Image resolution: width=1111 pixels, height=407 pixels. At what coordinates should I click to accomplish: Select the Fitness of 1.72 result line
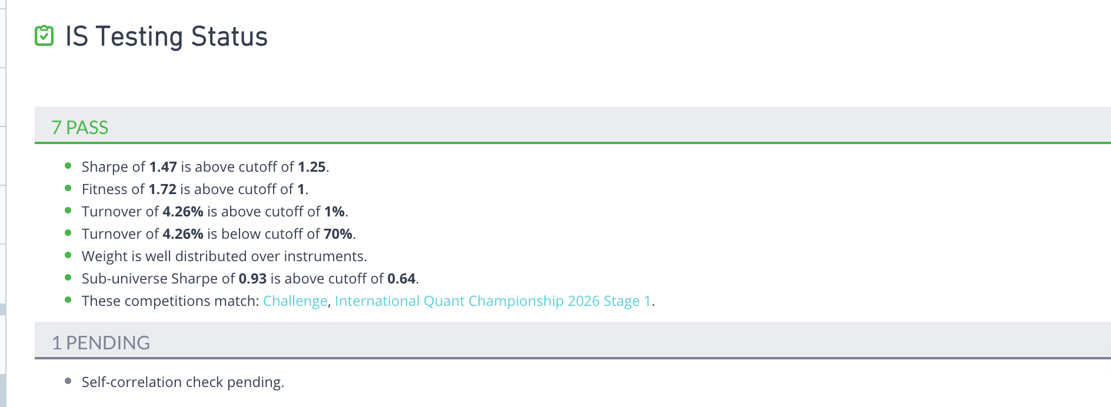tap(195, 189)
